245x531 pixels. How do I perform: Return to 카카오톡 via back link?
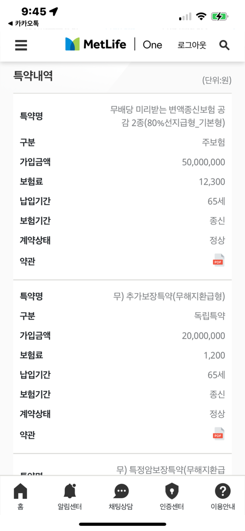(23, 24)
